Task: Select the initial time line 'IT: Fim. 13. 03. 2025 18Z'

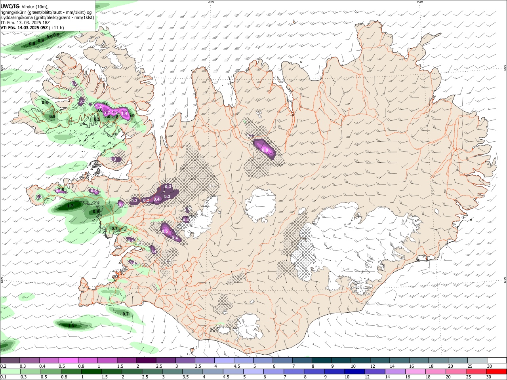Action: click(x=25, y=23)
